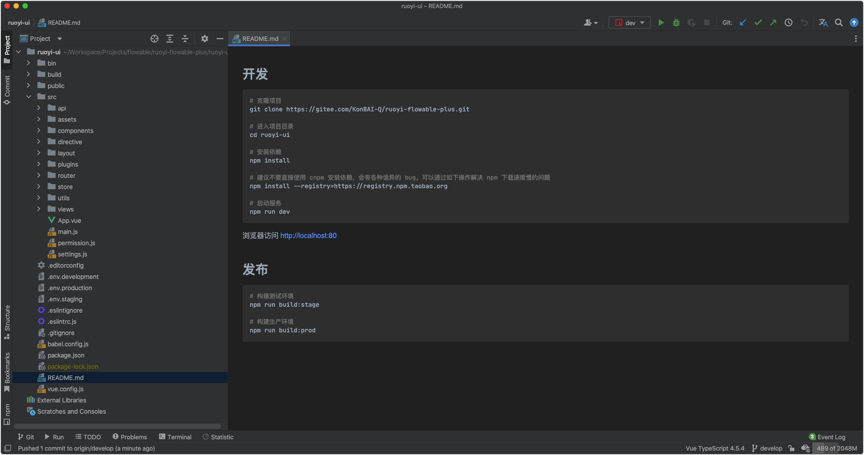
Task: Open the Event Log
Action: click(x=827, y=437)
